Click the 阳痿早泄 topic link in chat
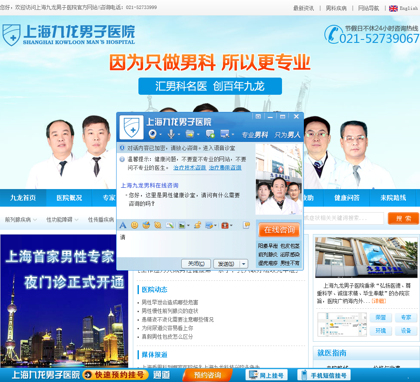The height and width of the screenshot is (382, 420). [x=268, y=246]
